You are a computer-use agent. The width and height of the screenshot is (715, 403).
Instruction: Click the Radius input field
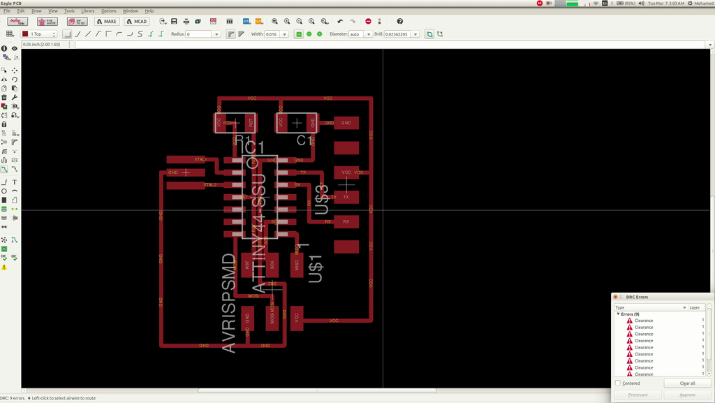tap(199, 34)
